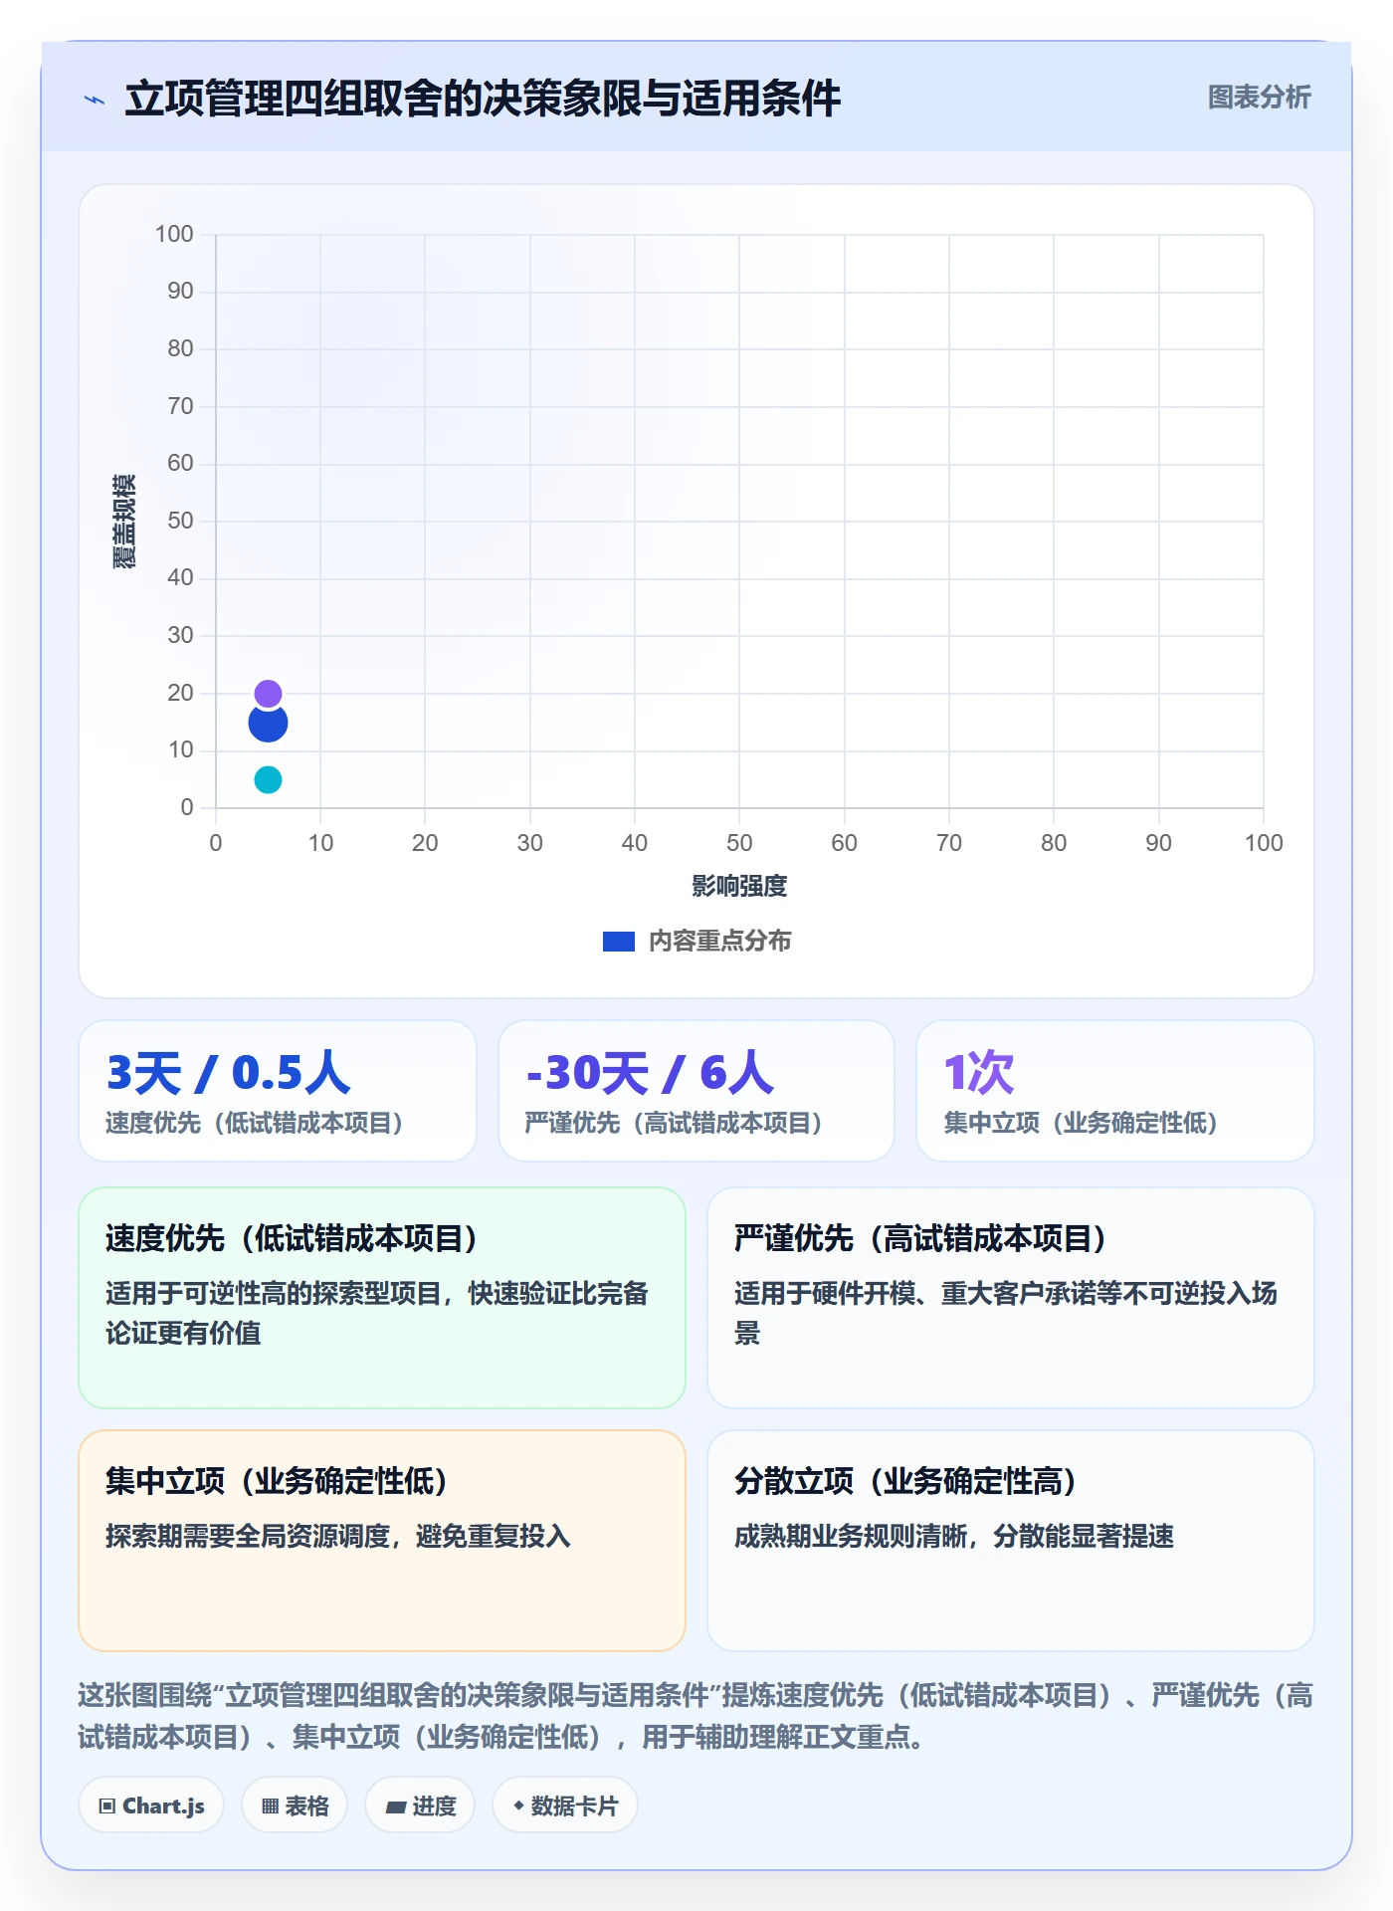Click the 图表分析 label in header

click(x=1259, y=98)
